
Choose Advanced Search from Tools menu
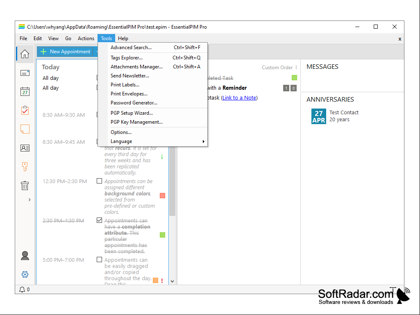click(x=153, y=48)
